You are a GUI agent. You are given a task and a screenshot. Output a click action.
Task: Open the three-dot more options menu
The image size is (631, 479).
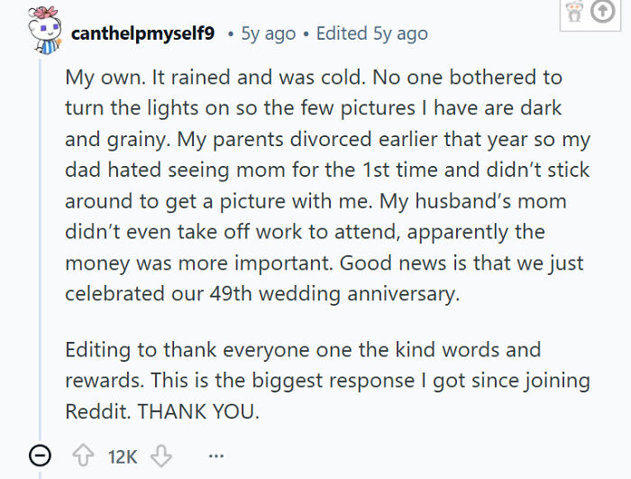[x=216, y=456]
